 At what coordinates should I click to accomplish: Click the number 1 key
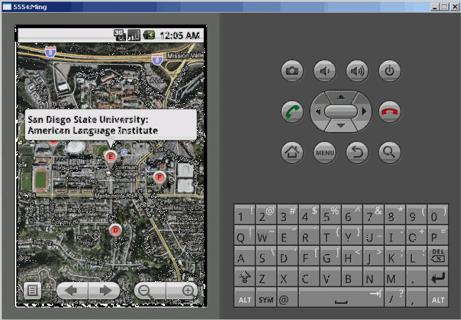[244, 215]
